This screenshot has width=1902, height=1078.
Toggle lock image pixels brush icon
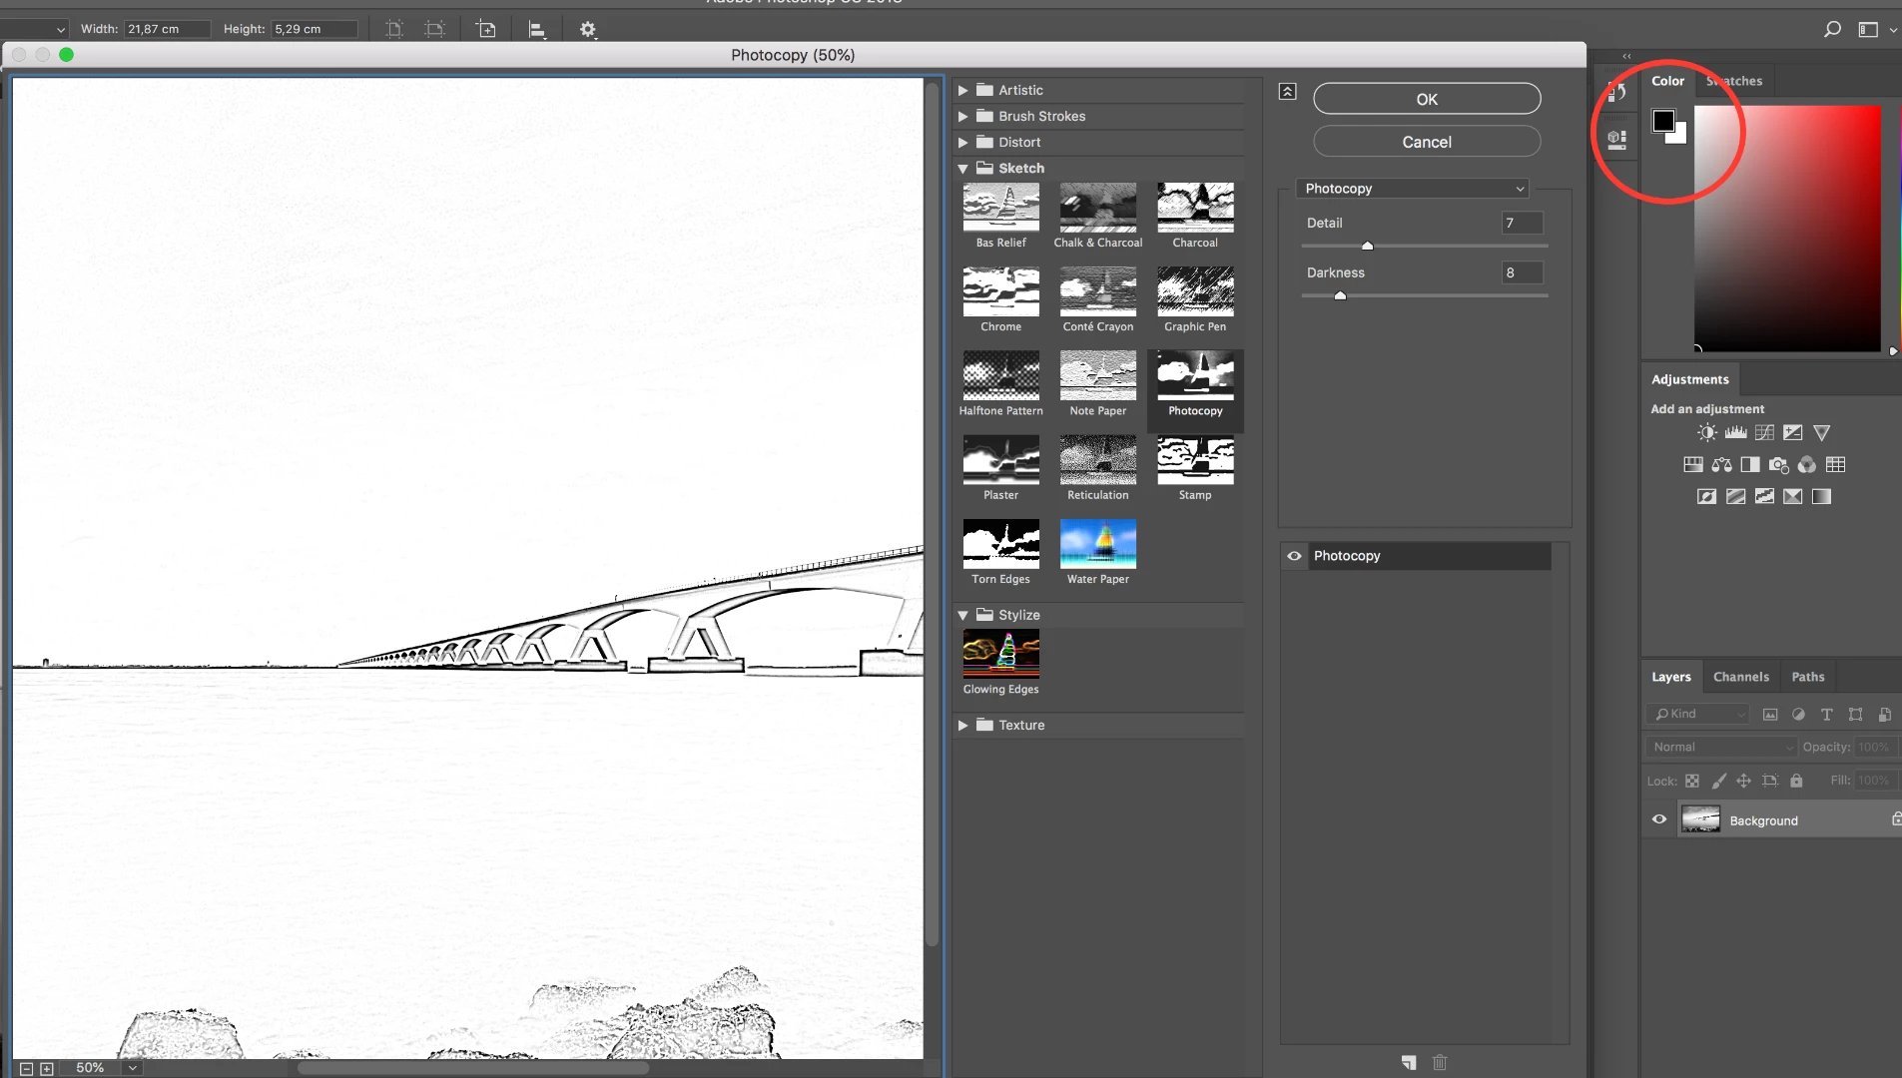(x=1718, y=781)
